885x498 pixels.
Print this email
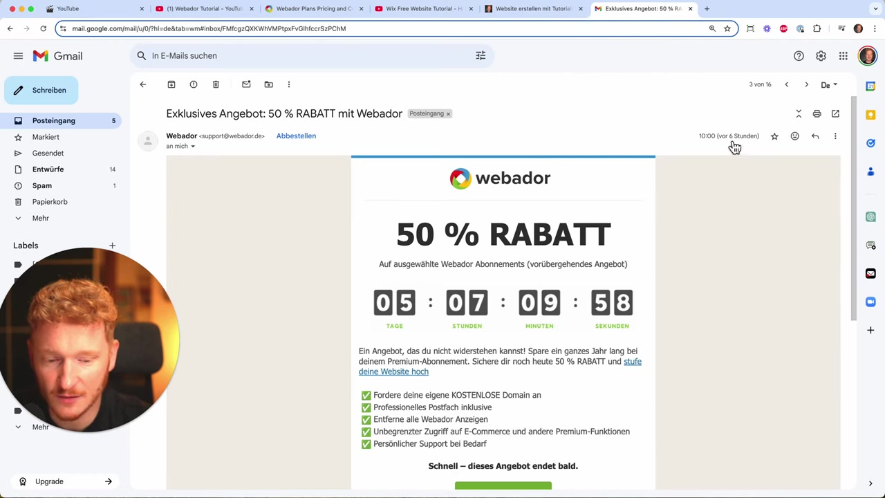coord(817,113)
